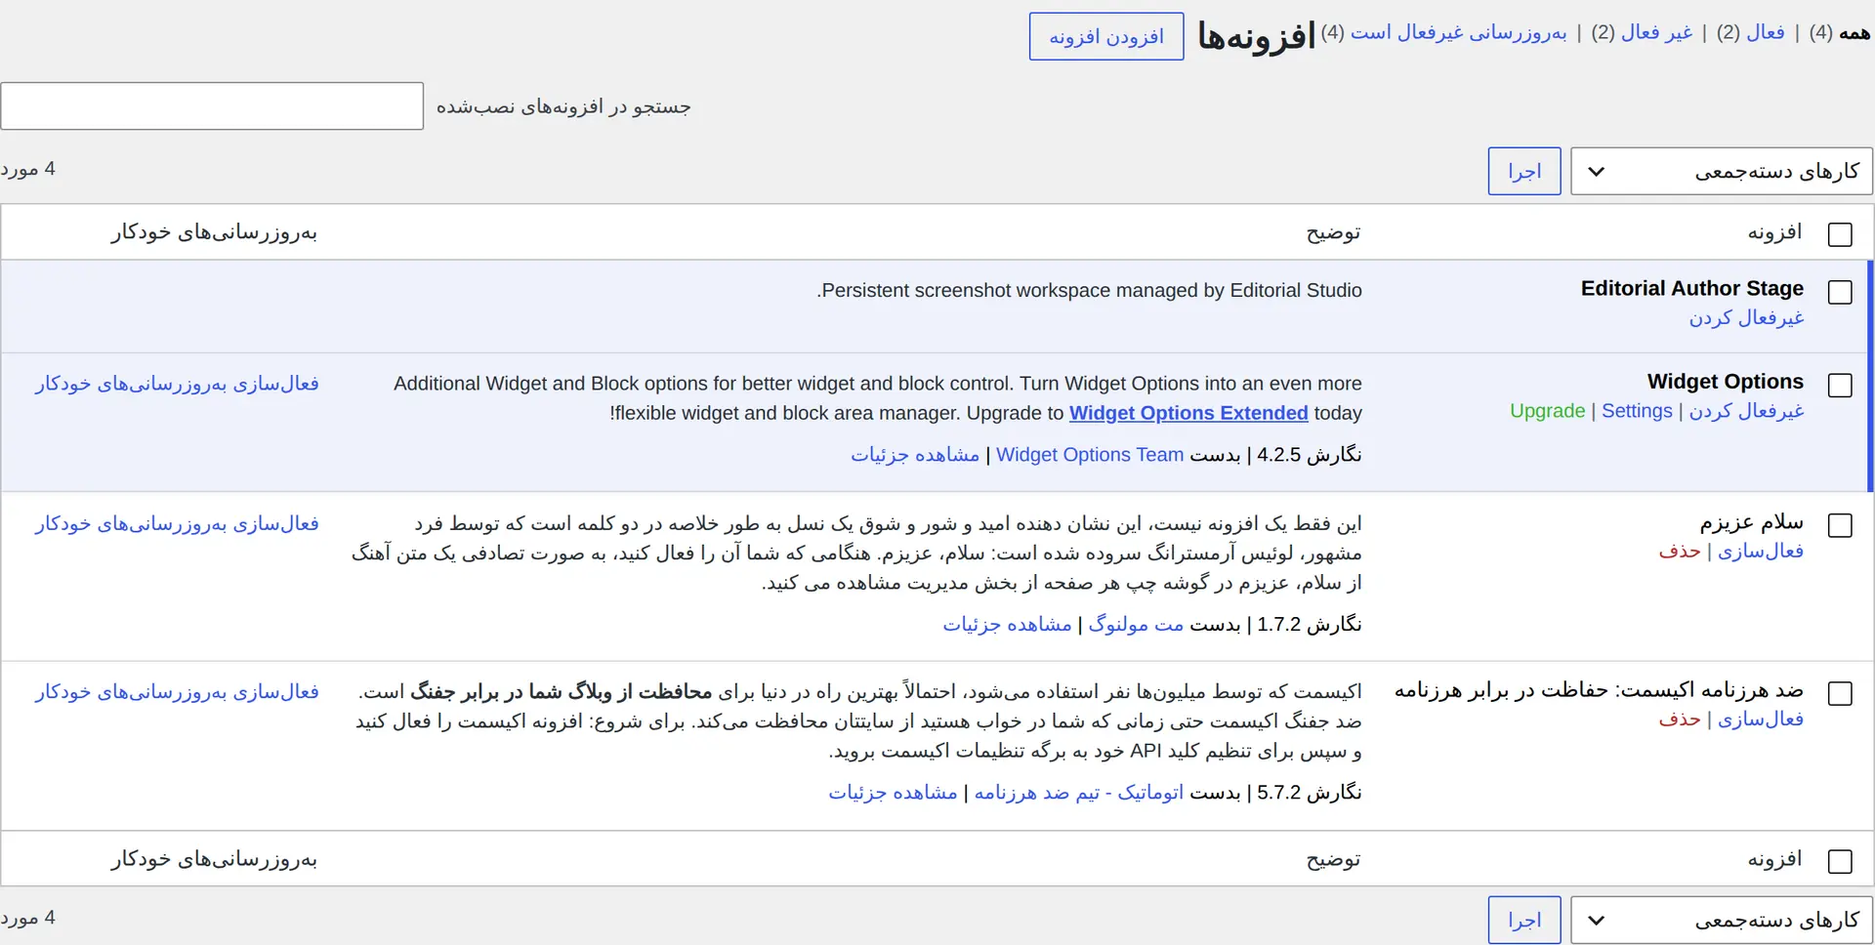Filter plugins by فعال status
1875x945 pixels.
[x=1766, y=32]
